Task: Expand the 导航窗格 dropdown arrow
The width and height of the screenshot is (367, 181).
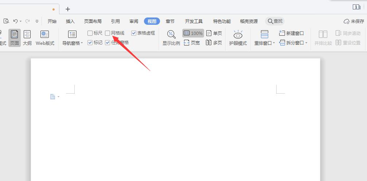Action: pos(82,43)
